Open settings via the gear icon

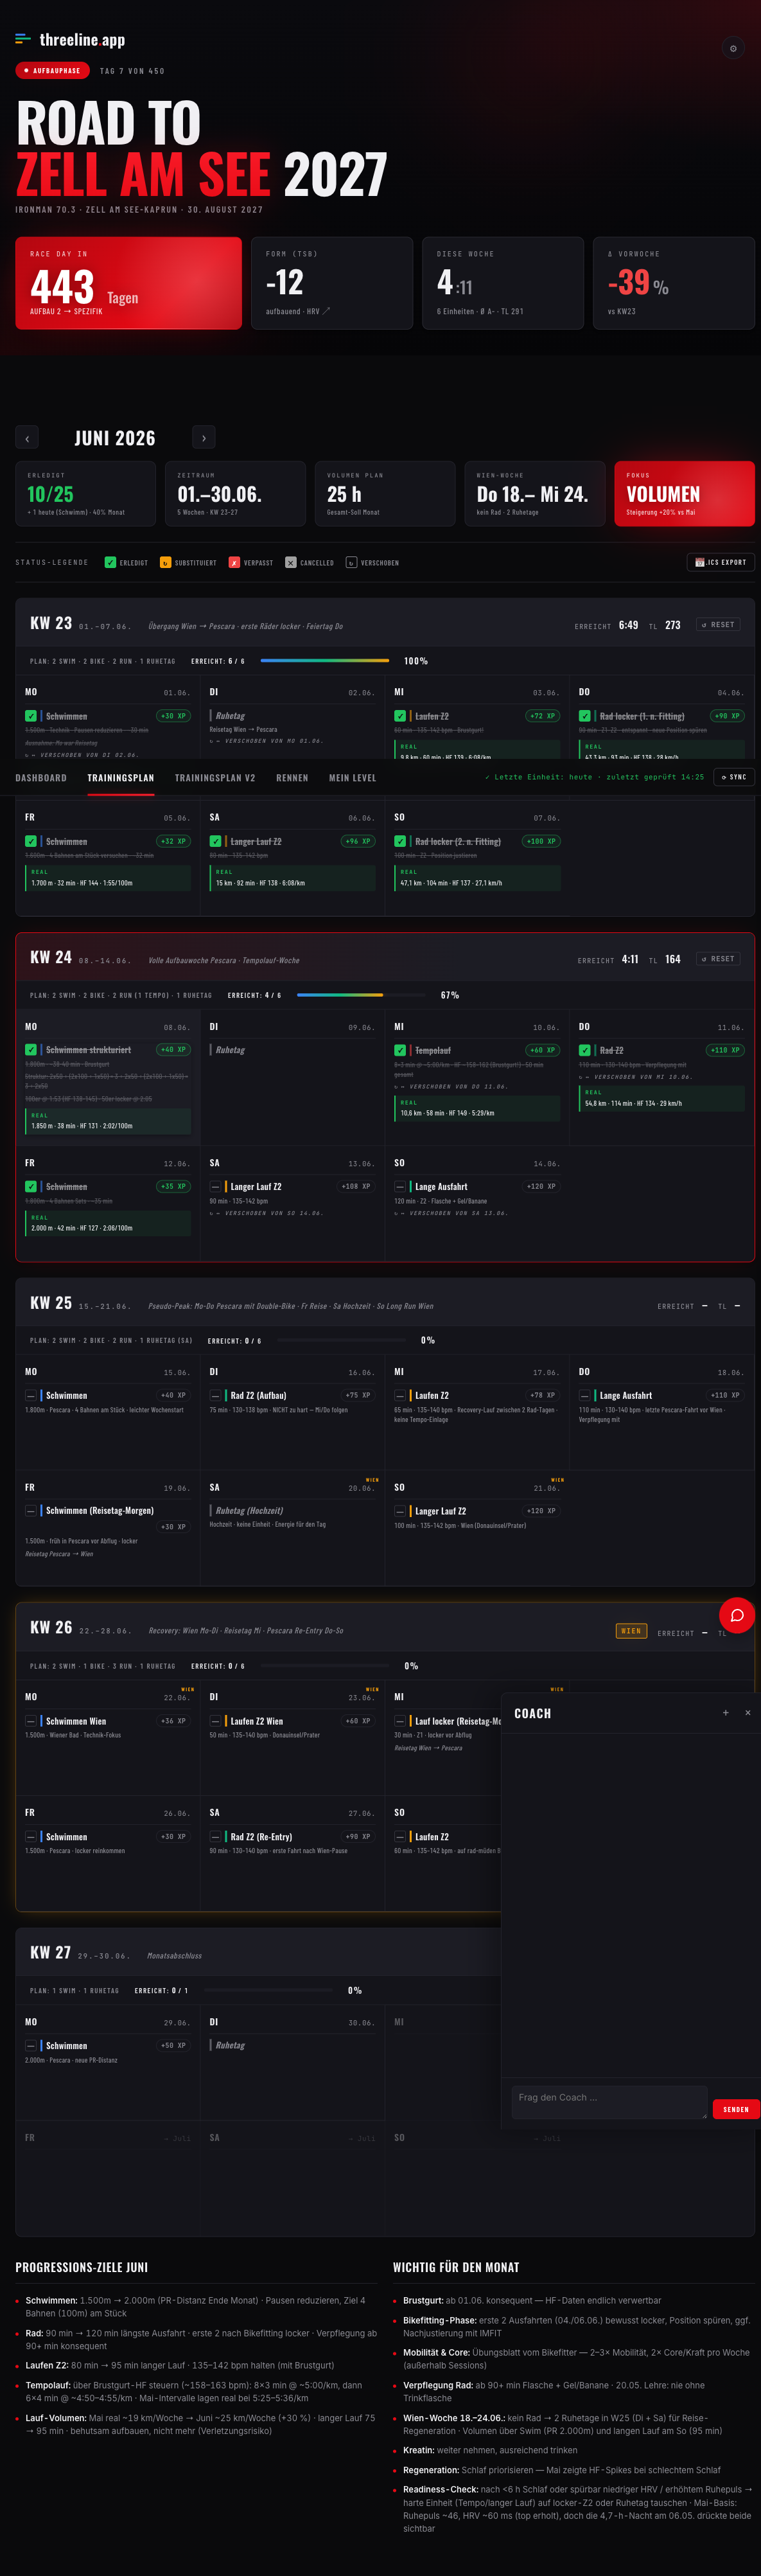[x=733, y=48]
